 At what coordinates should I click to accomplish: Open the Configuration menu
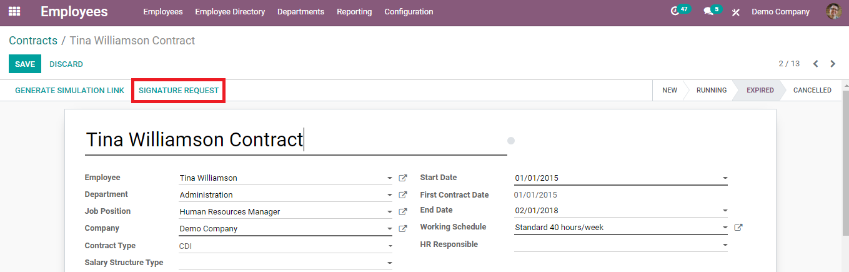[409, 12]
